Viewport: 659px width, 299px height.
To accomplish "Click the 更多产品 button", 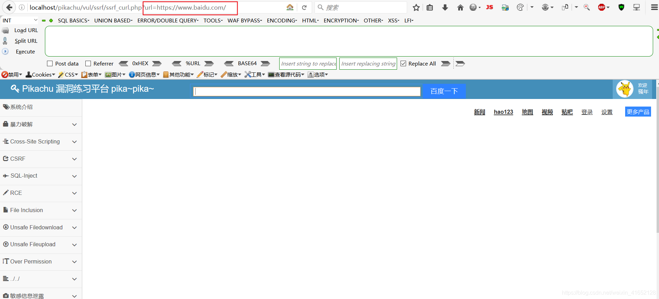I will [x=638, y=112].
